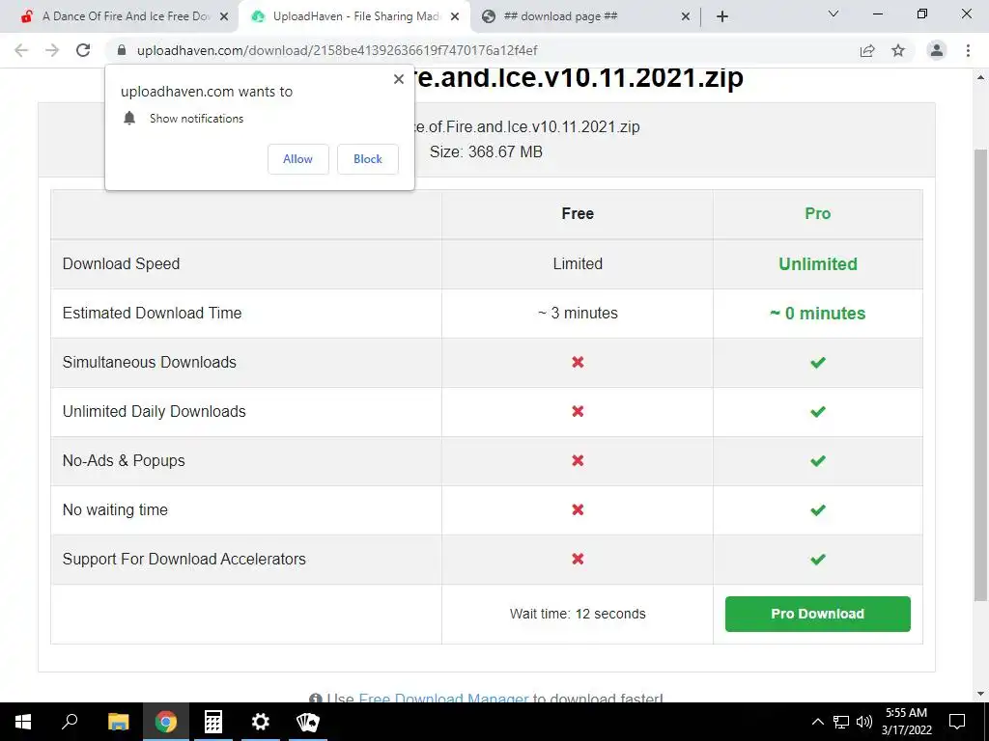Open the Free Download Manager link
The width and height of the screenshot is (989, 741).
[443, 698]
